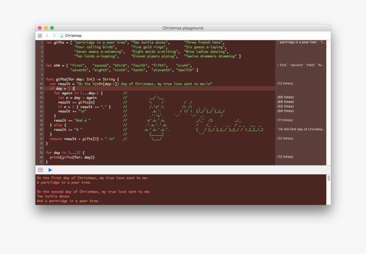Open the related items grid menu
Screen dimensions: 366x254
(x=40, y=36)
